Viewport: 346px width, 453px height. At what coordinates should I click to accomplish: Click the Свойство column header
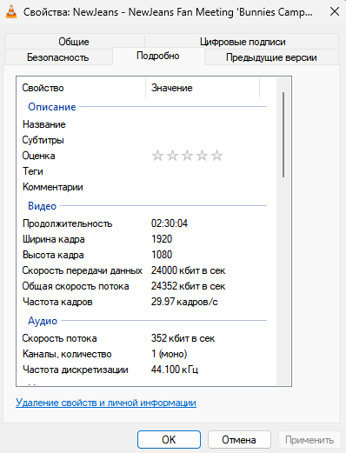coord(81,88)
